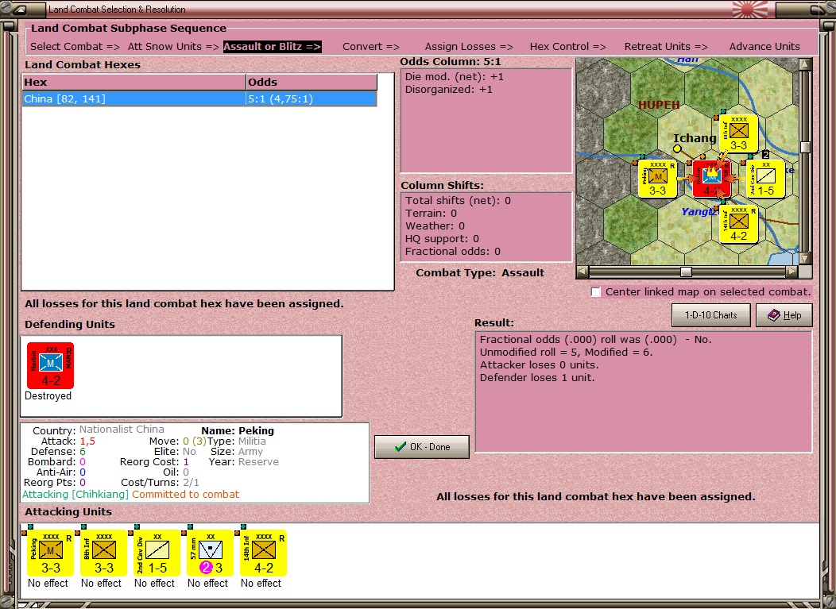Click the Unmodified roll = 5 result line
The height and width of the screenshot is (609, 836).
567,353
